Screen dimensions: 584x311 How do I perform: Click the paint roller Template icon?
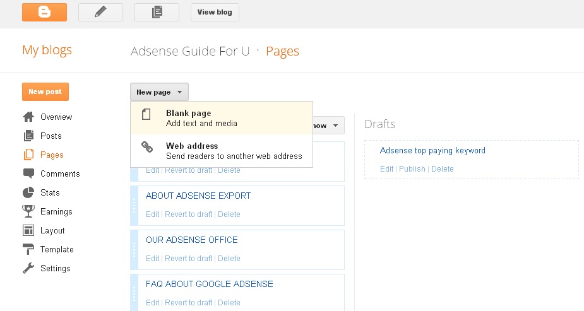click(28, 249)
